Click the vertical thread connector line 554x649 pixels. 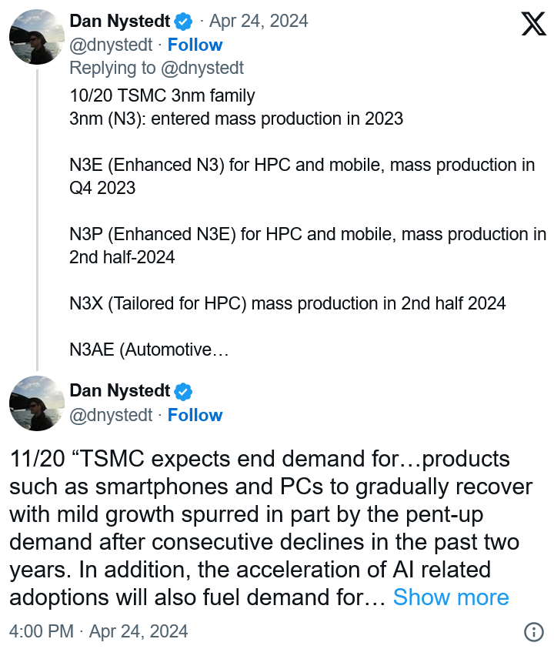coord(37,220)
